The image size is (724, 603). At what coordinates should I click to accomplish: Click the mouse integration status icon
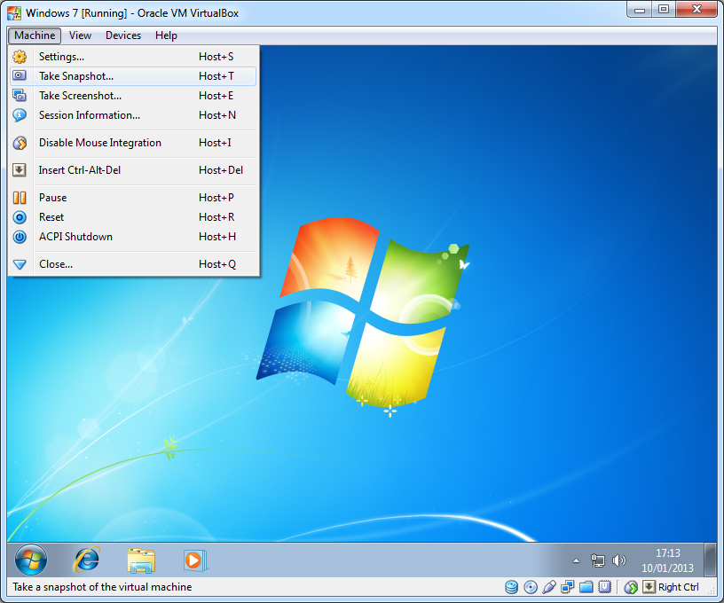631,587
